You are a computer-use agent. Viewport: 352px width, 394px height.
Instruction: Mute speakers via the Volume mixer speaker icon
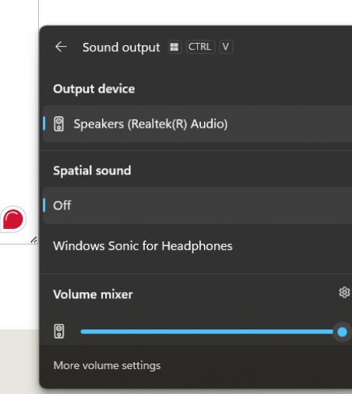59,331
